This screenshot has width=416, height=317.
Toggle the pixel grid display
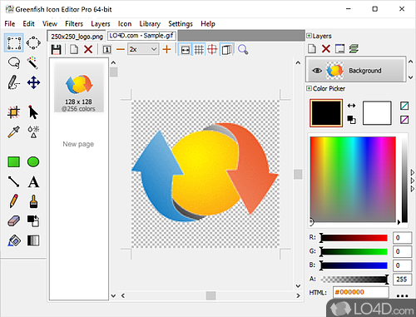pos(199,50)
